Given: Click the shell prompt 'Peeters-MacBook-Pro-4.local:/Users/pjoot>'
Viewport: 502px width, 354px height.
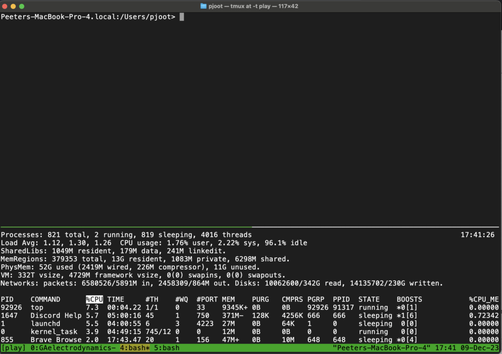Looking at the screenshot, I should click(88, 17).
